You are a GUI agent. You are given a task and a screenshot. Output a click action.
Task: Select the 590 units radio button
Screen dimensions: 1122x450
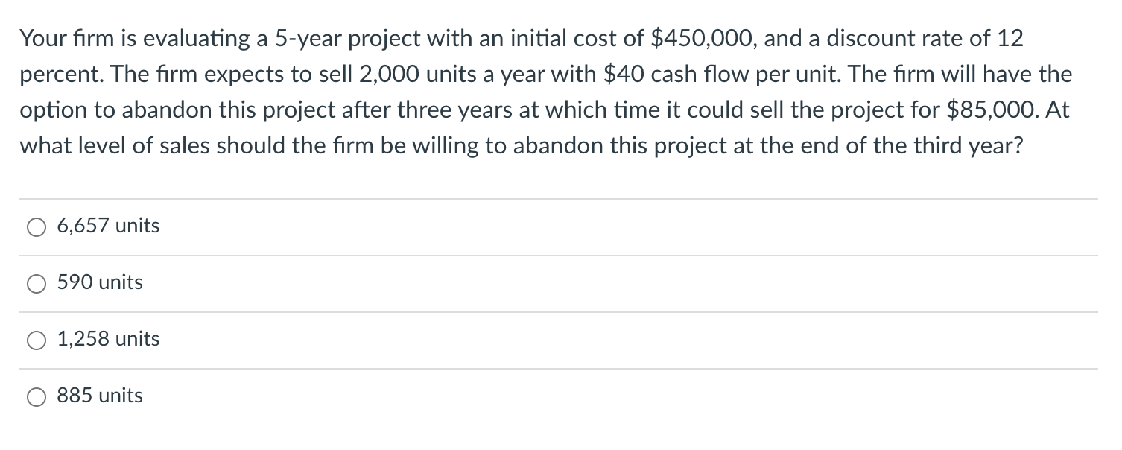(37, 284)
